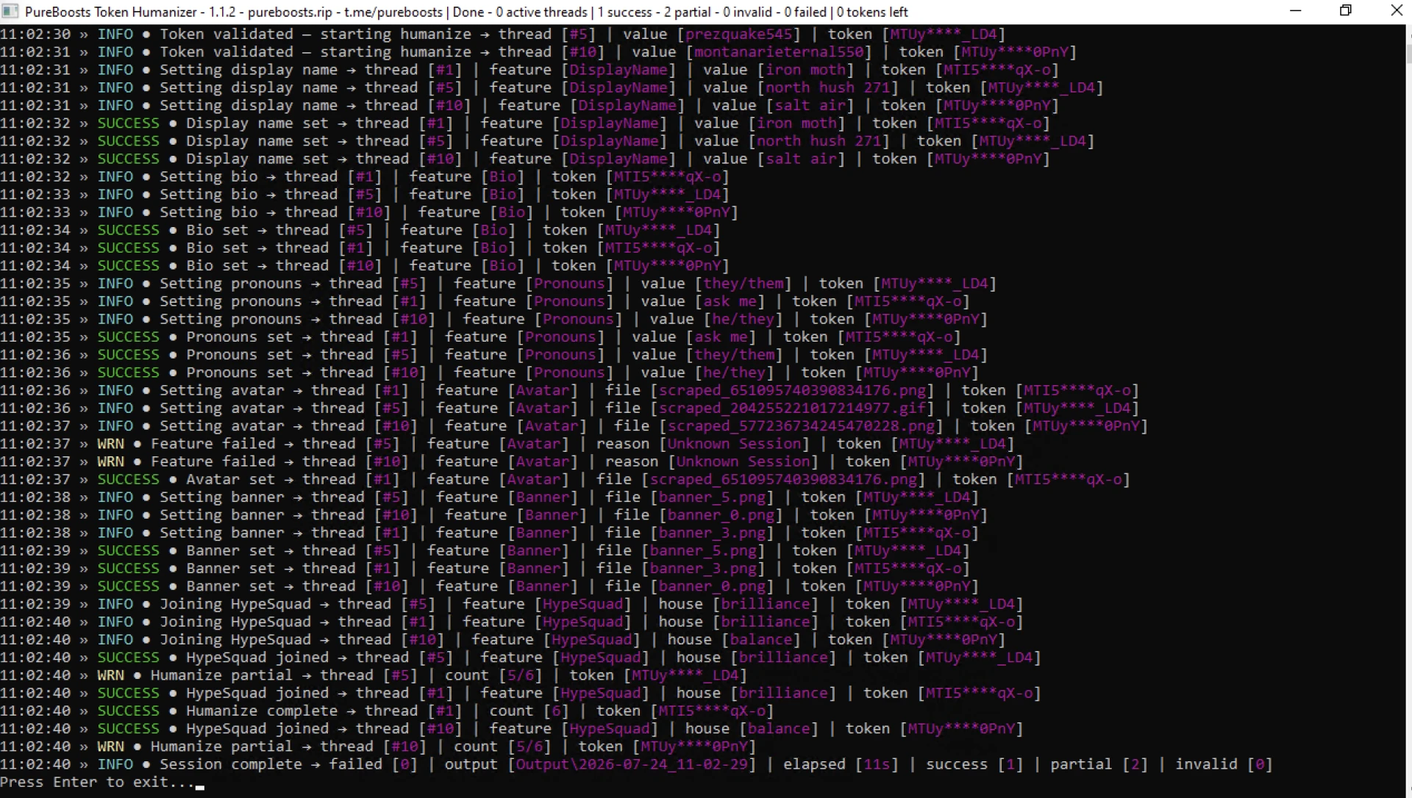Click the 'montanarieternal550' value text
Screen dimensions: 1412x798
(779, 51)
